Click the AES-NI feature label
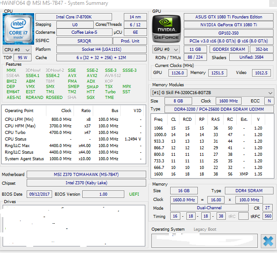Image resolution: width=277 pixels, height=253 pixels. [x=14, y=98]
